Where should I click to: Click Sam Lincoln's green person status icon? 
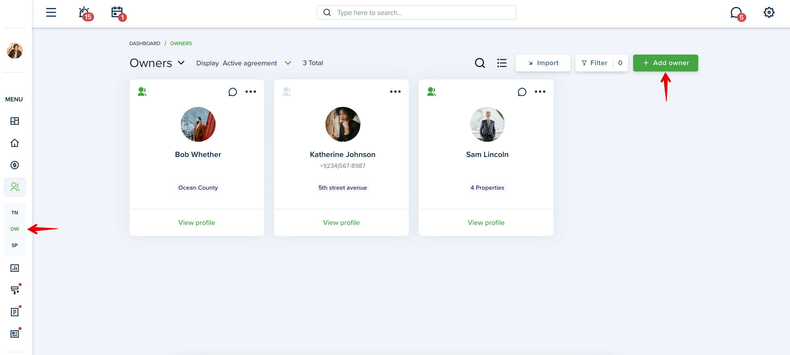(x=431, y=92)
